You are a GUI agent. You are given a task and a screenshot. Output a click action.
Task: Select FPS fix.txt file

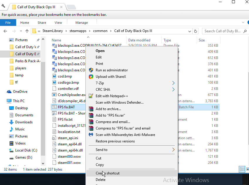65,120
